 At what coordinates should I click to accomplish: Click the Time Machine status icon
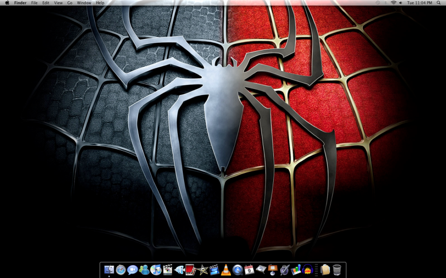pos(378,3)
